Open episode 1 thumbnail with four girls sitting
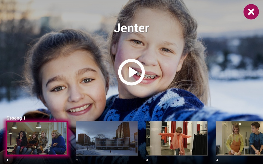The image size is (263, 164). coord(37,138)
